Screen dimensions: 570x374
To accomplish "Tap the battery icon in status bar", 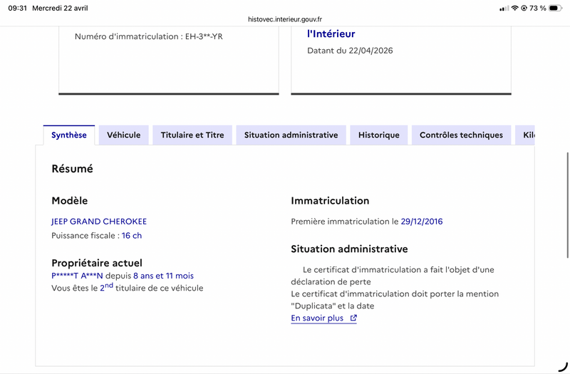I will point(555,8).
